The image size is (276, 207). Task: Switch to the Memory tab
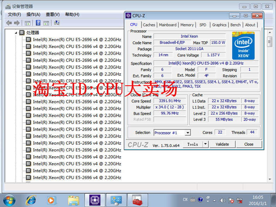(x=187, y=25)
